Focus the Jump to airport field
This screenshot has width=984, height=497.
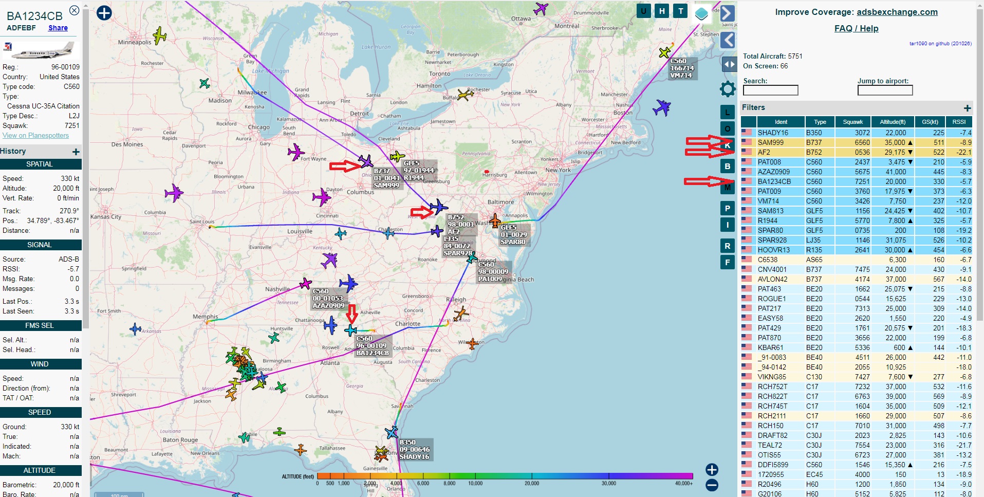[885, 90]
